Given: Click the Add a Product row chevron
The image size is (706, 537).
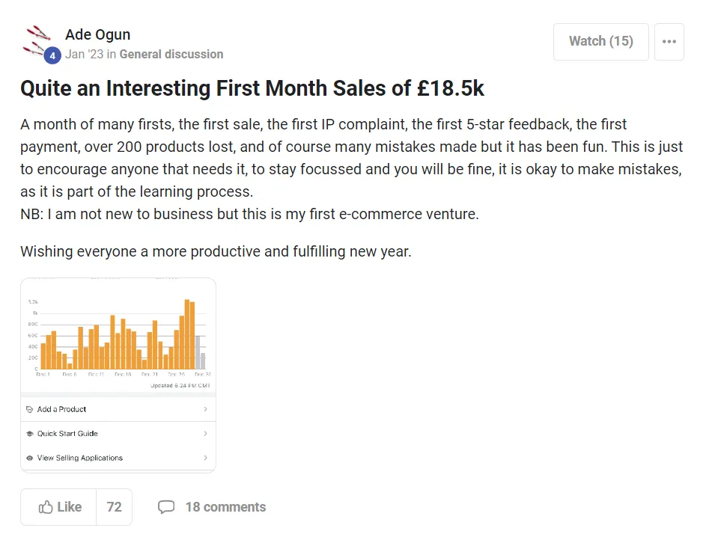Looking at the screenshot, I should 205,410.
